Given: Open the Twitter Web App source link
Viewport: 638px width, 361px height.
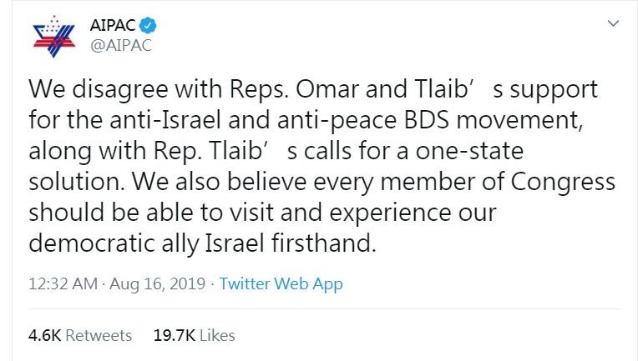Looking at the screenshot, I should point(281,283).
